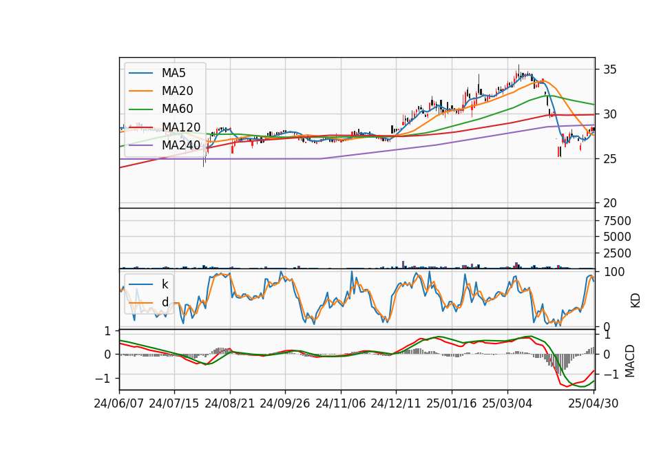This screenshot has width=661, height=475.
Task: Click the price axis value 35
Action: pyautogui.click(x=610, y=70)
